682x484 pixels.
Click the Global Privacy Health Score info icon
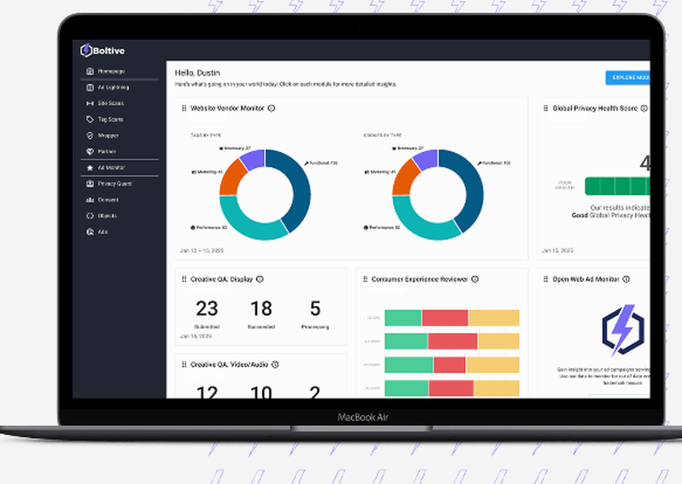click(645, 108)
